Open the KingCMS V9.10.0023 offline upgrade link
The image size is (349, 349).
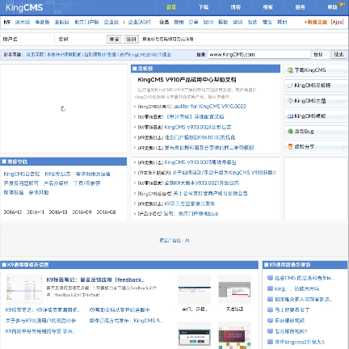(x=200, y=162)
